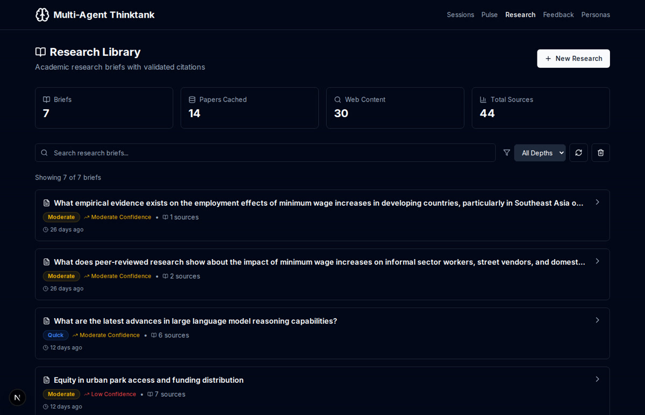Click the New Research button
The width and height of the screenshot is (645, 415).
(x=574, y=58)
